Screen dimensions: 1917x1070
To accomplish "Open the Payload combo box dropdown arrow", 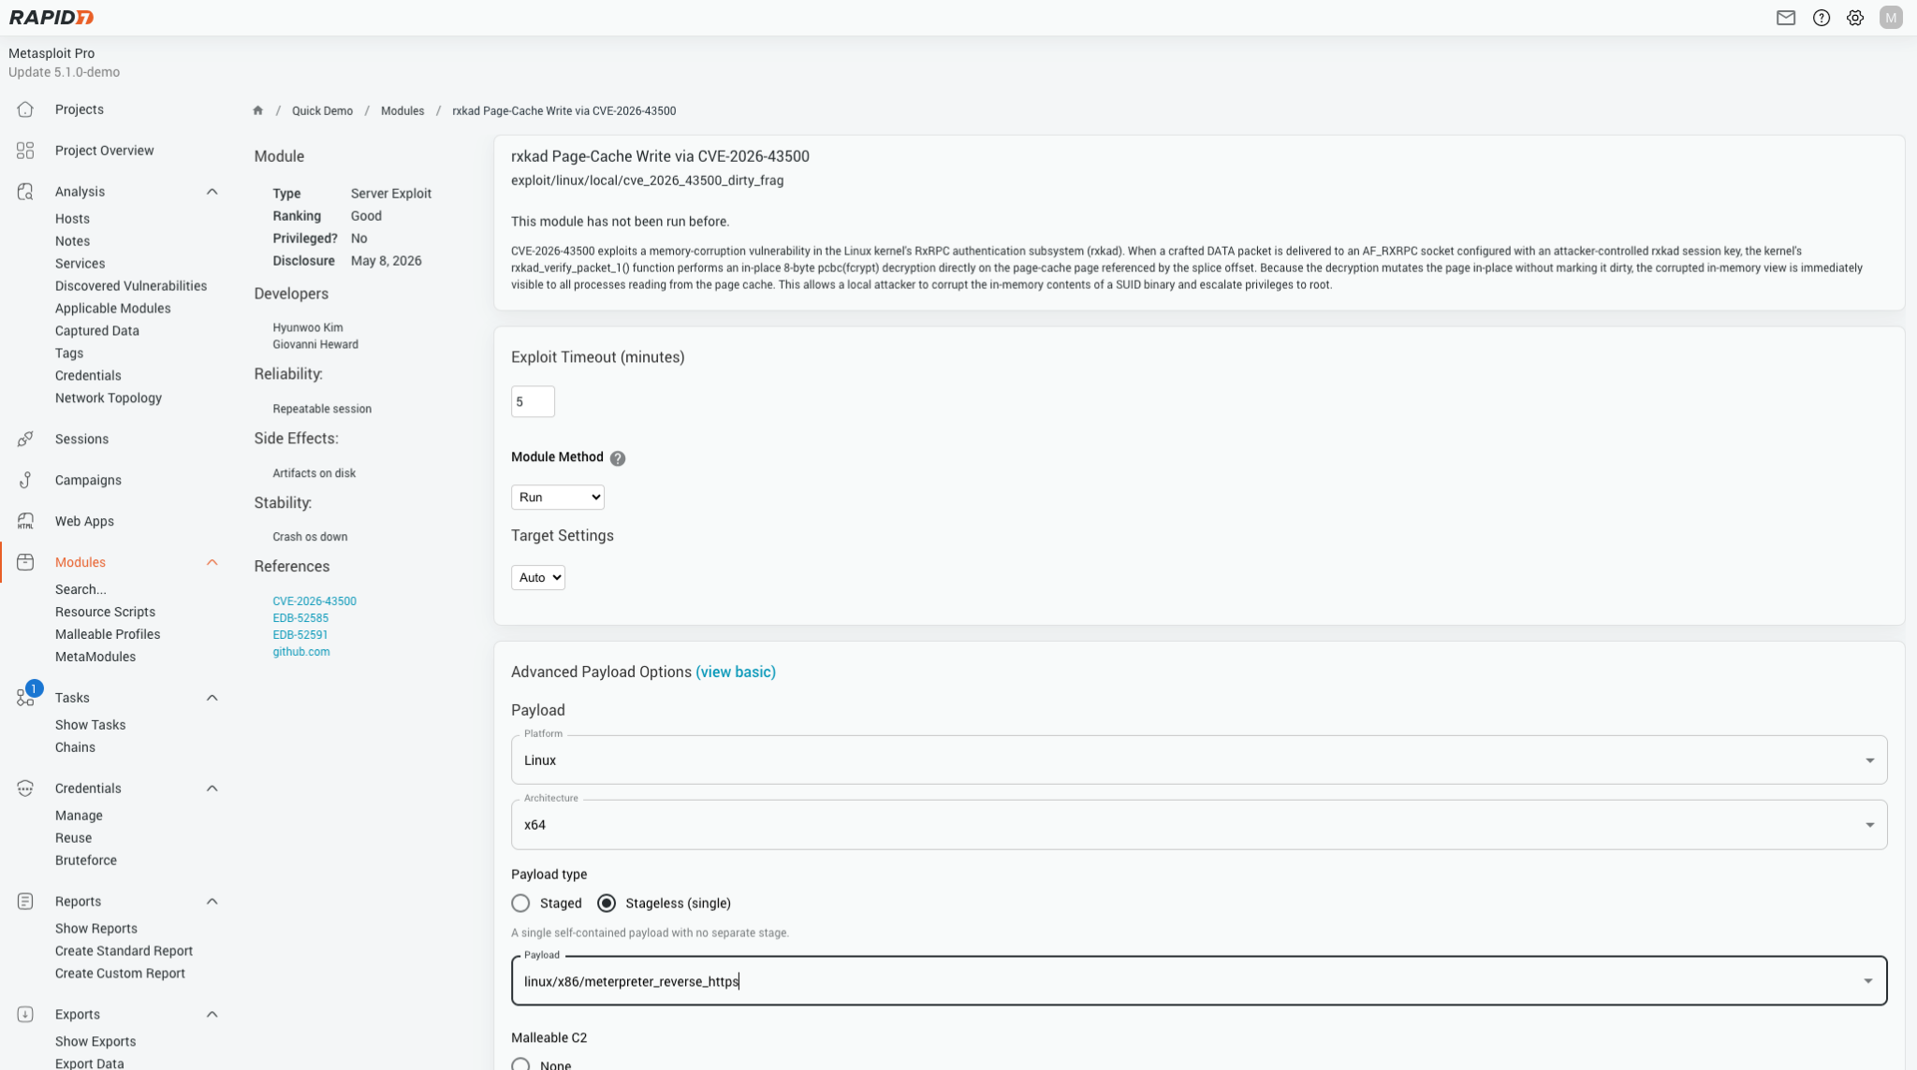I will tap(1867, 981).
